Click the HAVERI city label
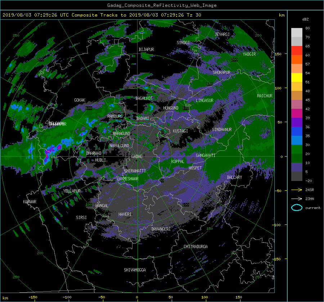Viewport: 324px width, 302px height. (125, 214)
